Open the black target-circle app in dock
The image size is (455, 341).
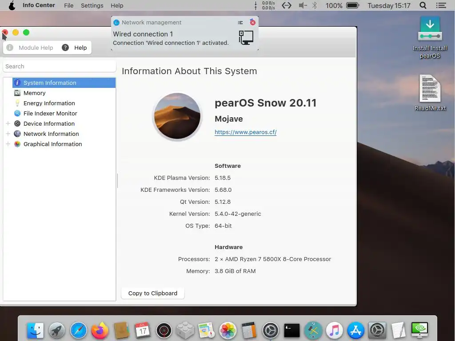(x=164, y=330)
